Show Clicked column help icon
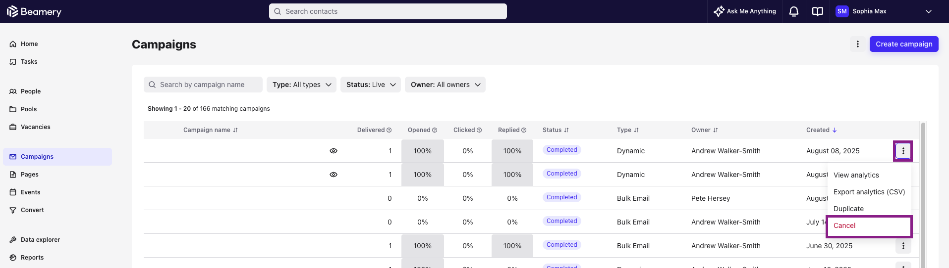 479,130
